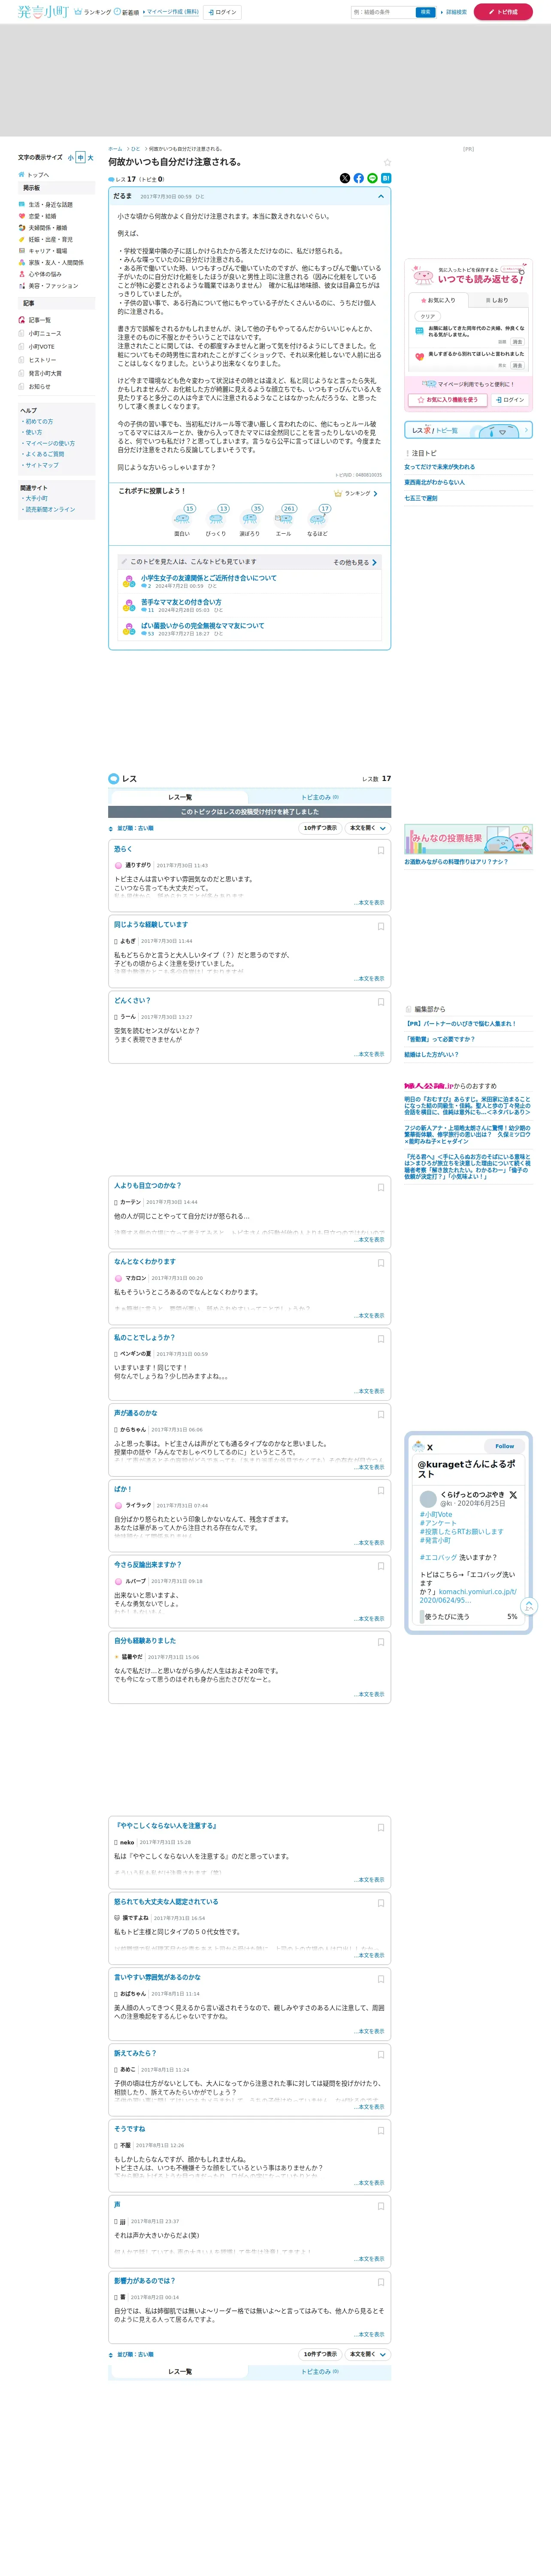Click top 10件ずつ表示 button
Image resolution: width=551 pixels, height=2576 pixels.
[320, 828]
